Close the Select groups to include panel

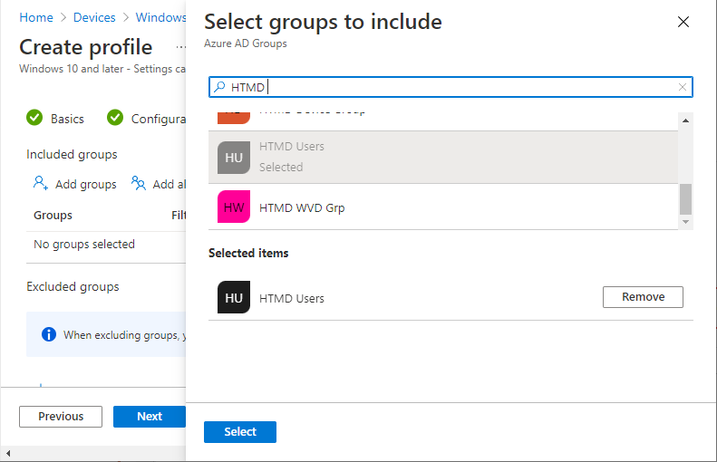click(683, 22)
